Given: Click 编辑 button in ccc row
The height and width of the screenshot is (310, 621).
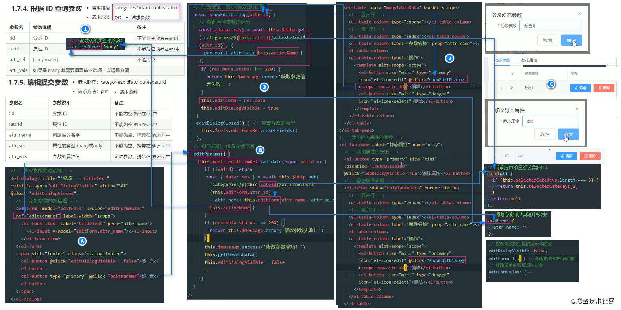Looking at the screenshot, I should [x=566, y=156].
